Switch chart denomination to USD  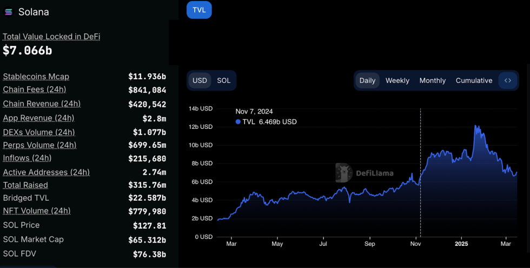click(200, 80)
